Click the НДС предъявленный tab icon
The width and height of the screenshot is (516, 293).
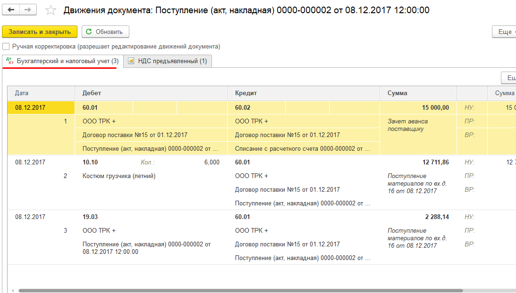click(x=131, y=61)
